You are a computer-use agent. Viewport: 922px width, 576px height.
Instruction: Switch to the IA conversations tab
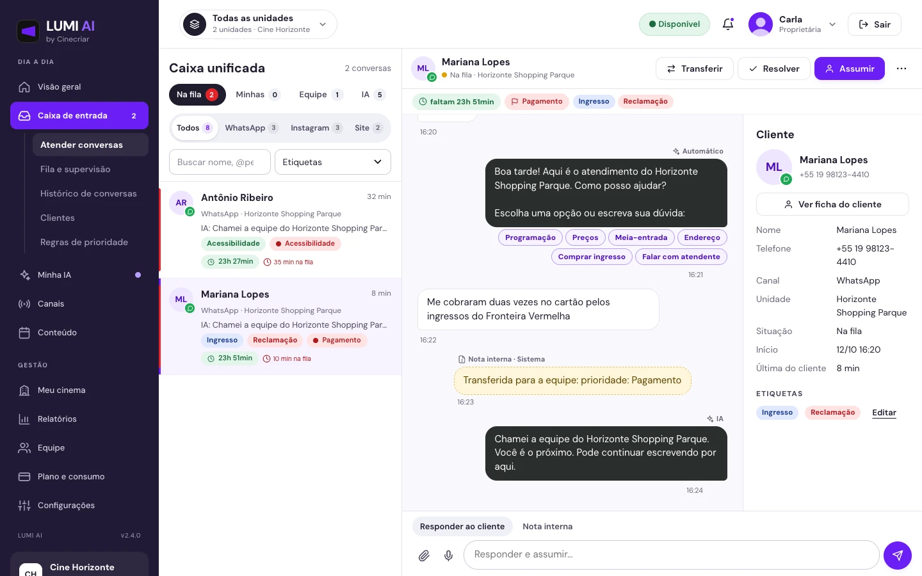click(x=373, y=95)
